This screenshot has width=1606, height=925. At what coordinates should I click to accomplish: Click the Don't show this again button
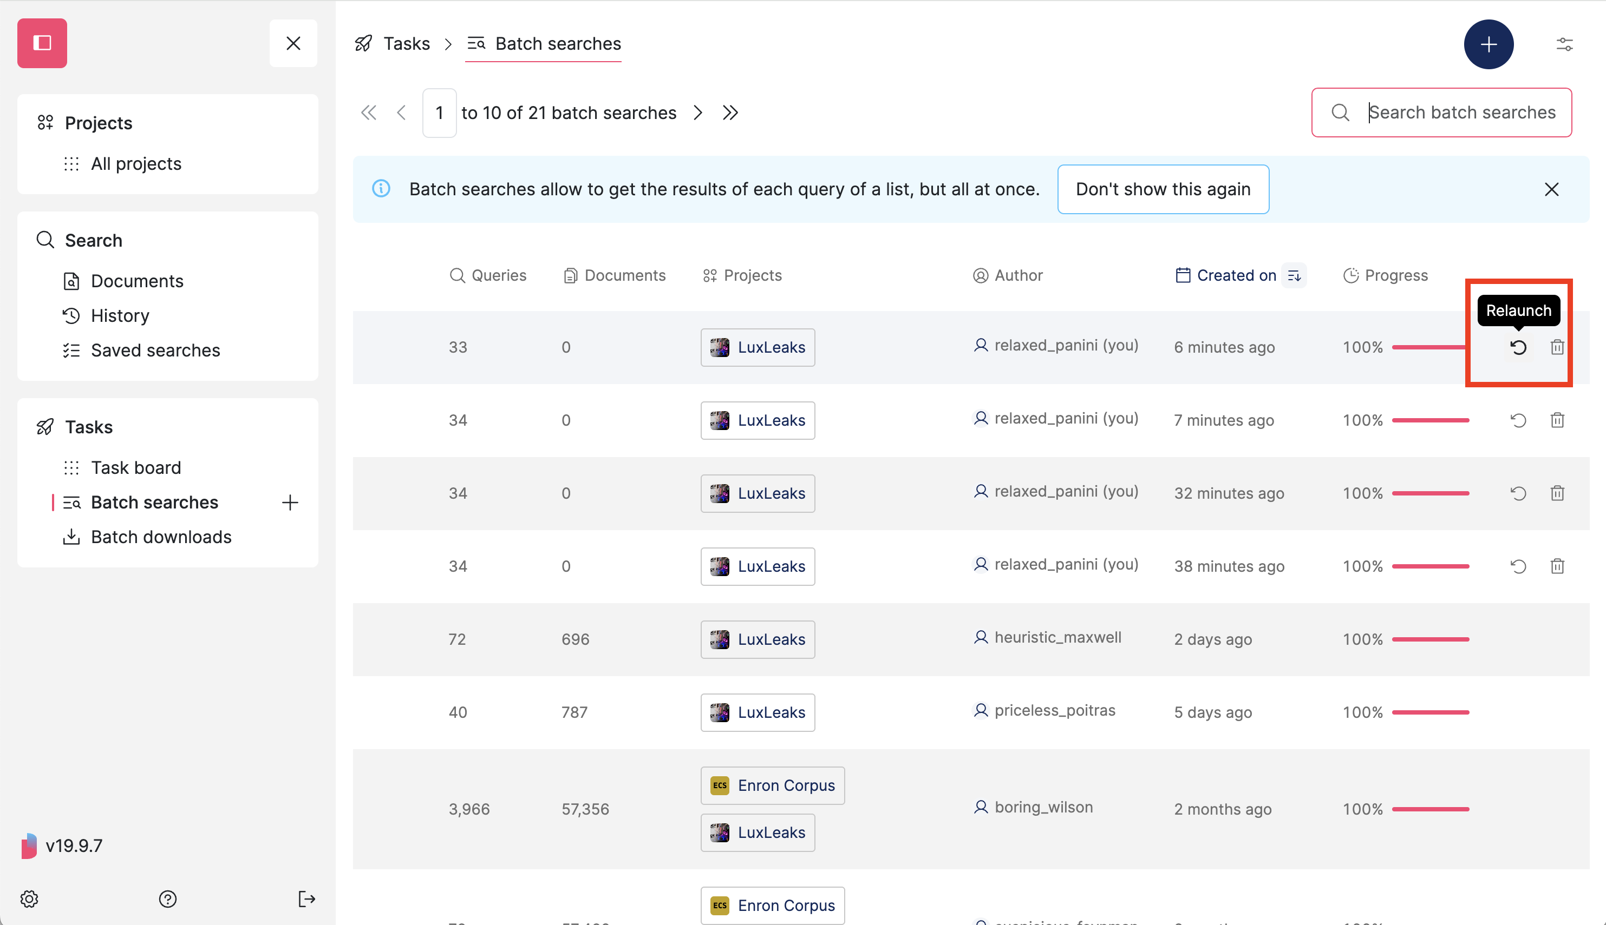1163,189
